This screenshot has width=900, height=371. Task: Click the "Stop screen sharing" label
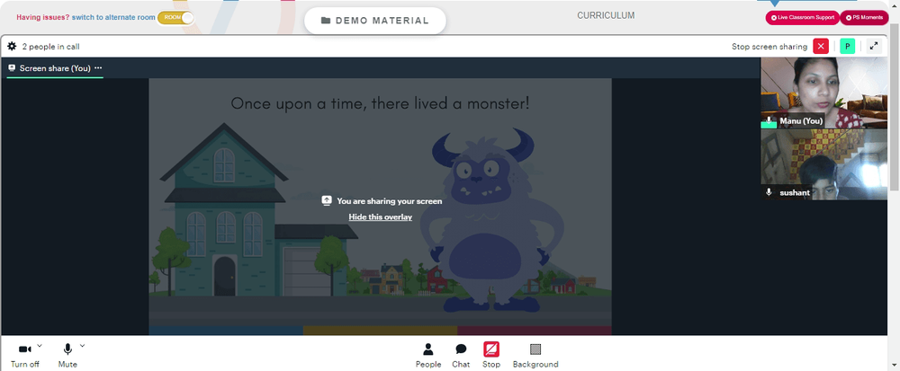pos(769,47)
